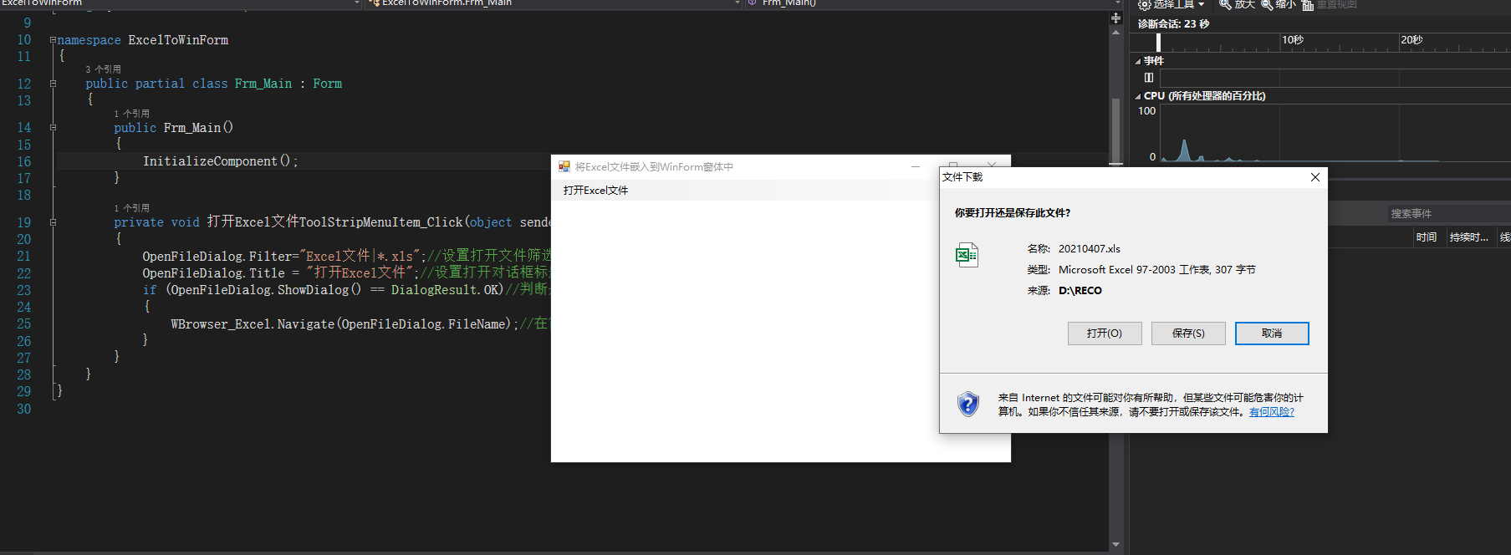1511x555 pixels.
Task: Click the code editor scrollbar down arrow
Action: 1115,544
